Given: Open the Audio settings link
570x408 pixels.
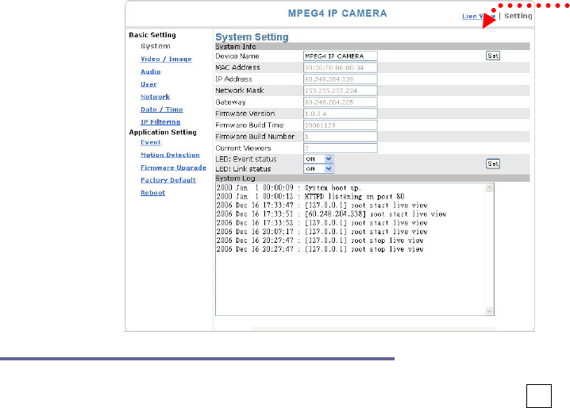Looking at the screenshot, I should coord(151,71).
